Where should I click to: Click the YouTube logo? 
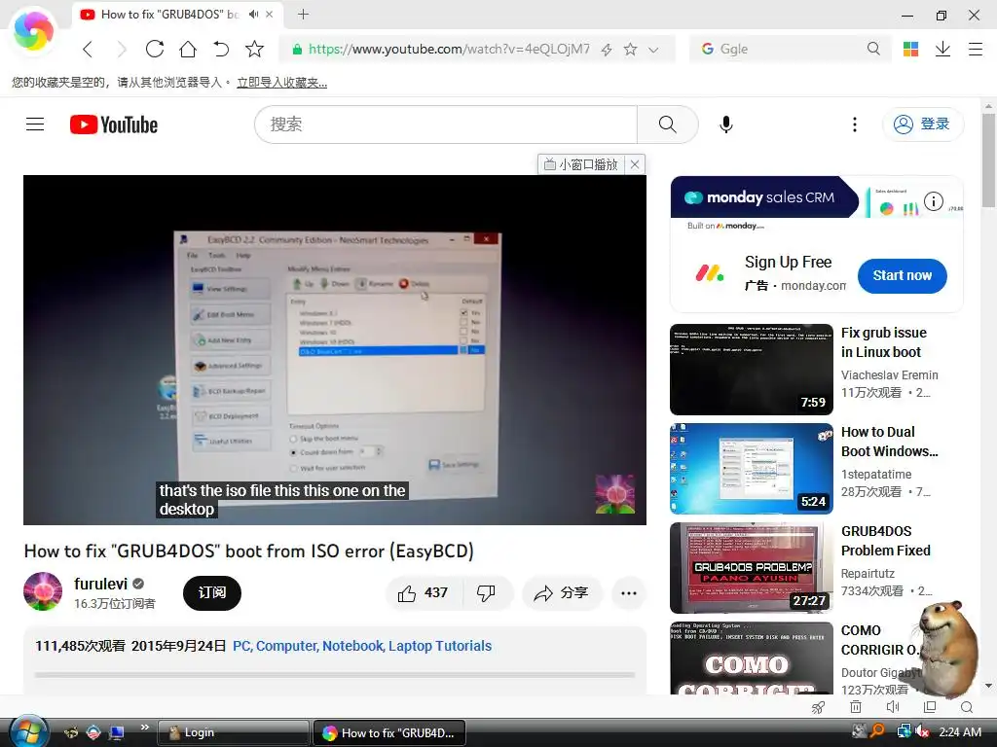click(x=114, y=124)
